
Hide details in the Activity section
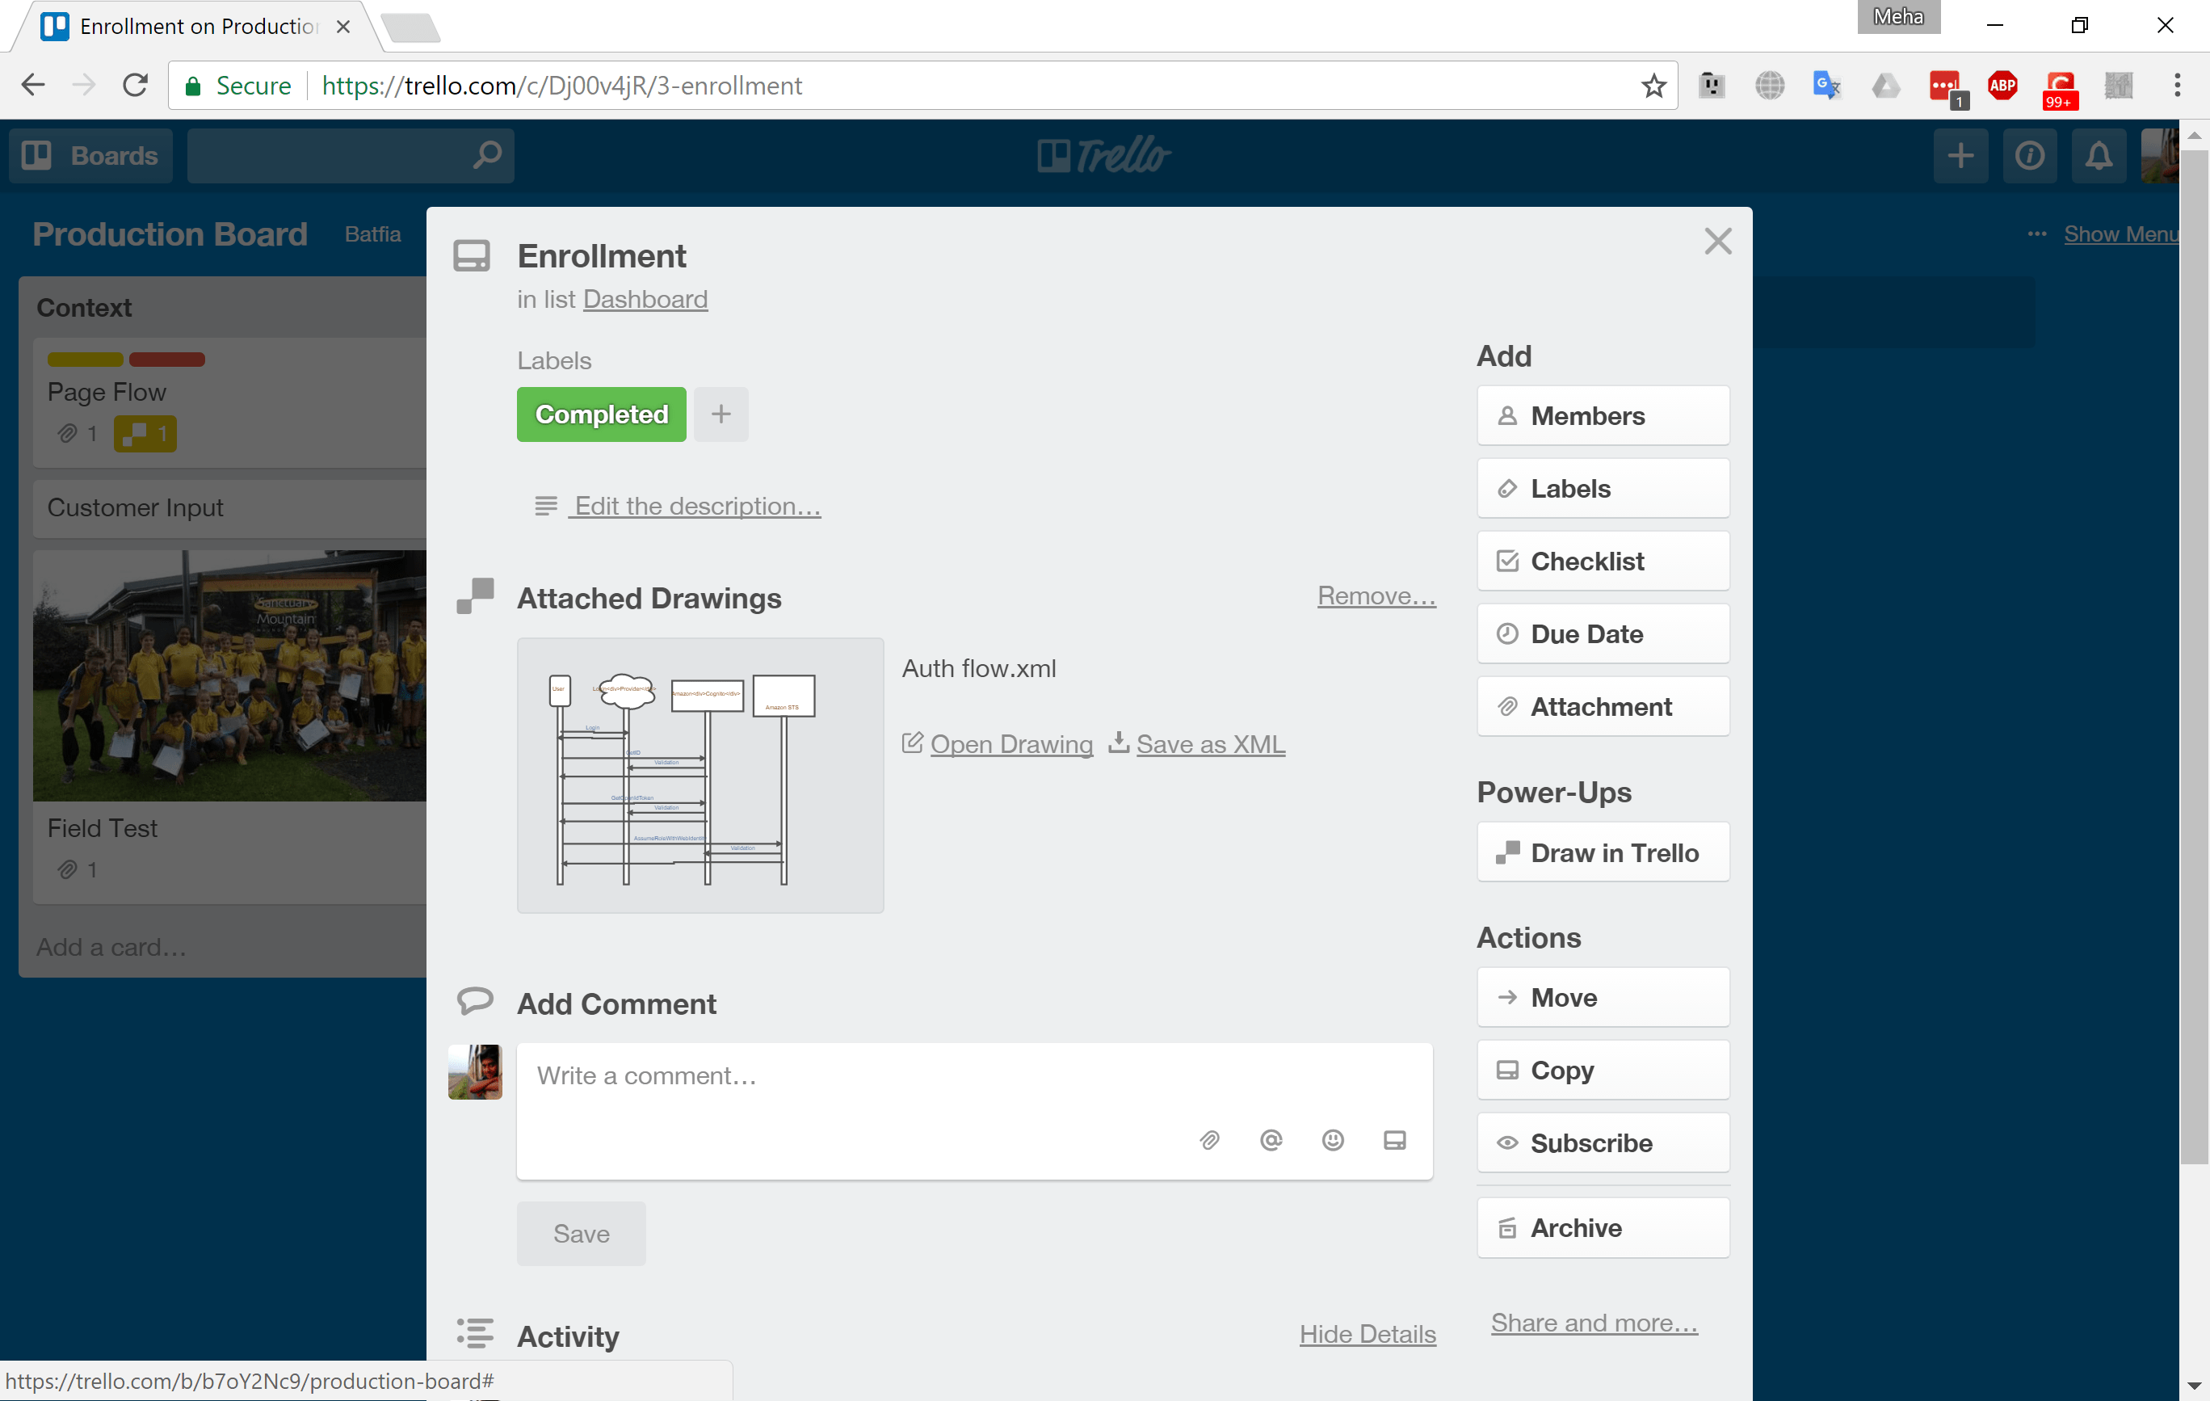pos(1367,1333)
